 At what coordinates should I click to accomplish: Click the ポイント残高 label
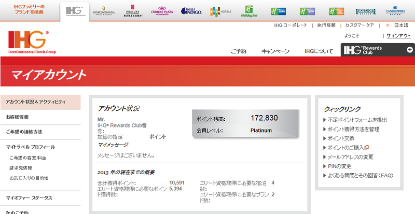click(211, 119)
